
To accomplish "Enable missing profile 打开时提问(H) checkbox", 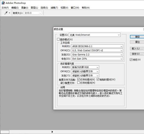I will (x=79, y=83).
